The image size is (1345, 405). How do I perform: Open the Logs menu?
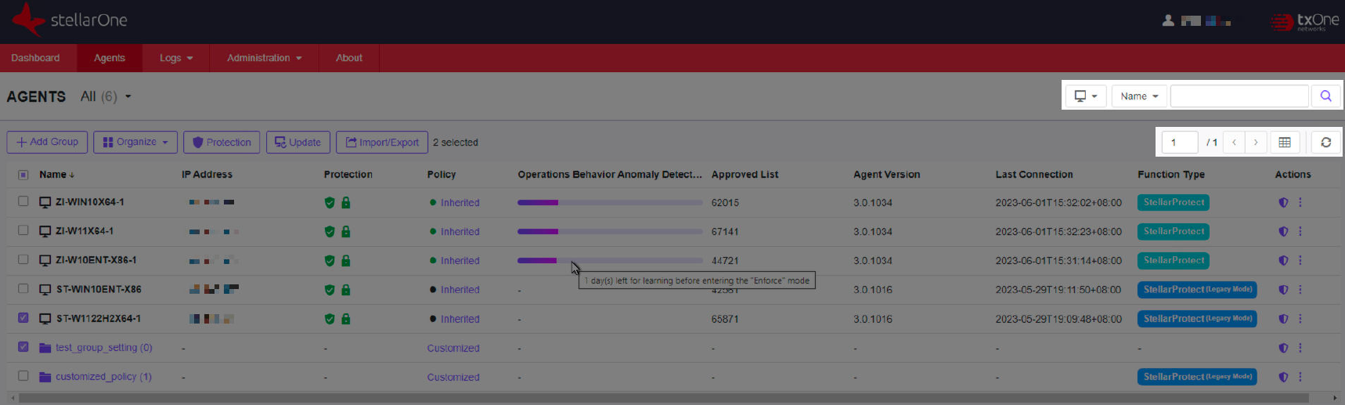tap(175, 58)
